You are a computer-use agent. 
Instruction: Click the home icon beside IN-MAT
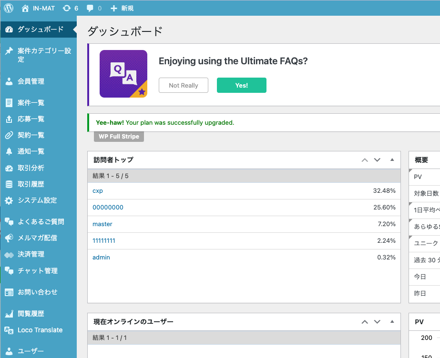coord(25,8)
